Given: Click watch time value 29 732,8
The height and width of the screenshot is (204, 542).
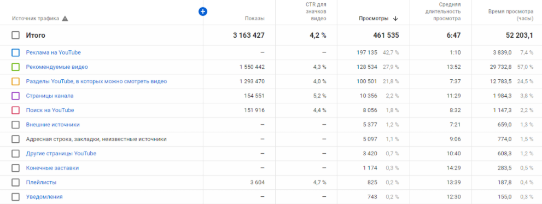Looking at the screenshot, I should (500, 67).
